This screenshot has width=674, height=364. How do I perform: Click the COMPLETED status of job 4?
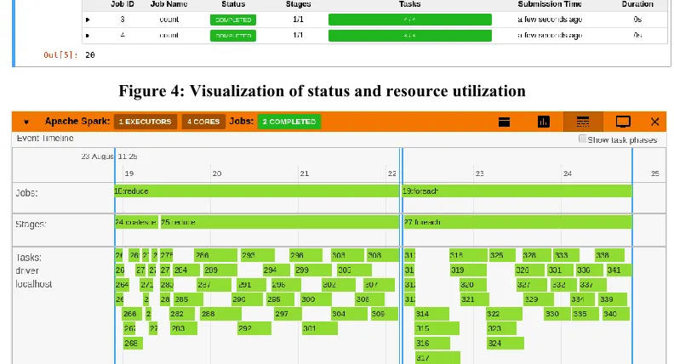[233, 36]
